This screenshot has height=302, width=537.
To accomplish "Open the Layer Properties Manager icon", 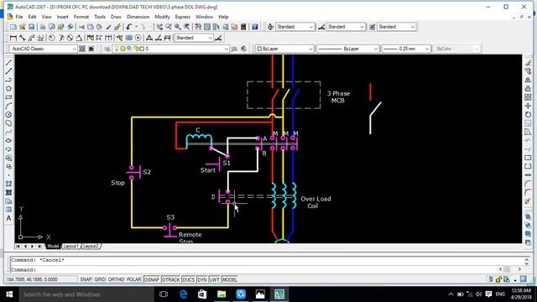I will [107, 49].
